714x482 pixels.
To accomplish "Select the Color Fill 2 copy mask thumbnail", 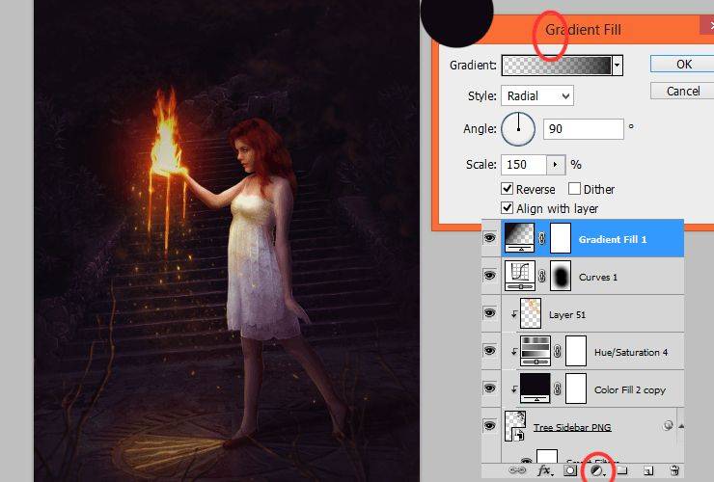I will (x=576, y=388).
